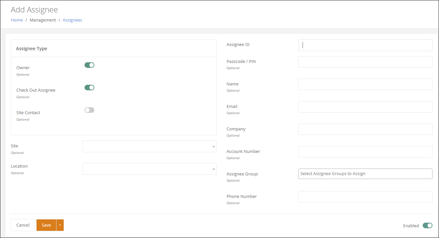Click into the Name field

[365, 84]
